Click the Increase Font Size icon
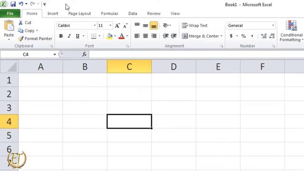 (x=117, y=26)
